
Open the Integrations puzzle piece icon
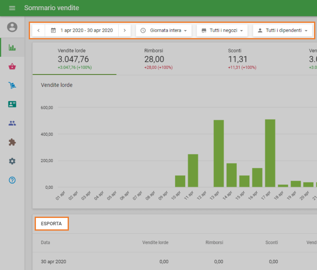point(12,142)
